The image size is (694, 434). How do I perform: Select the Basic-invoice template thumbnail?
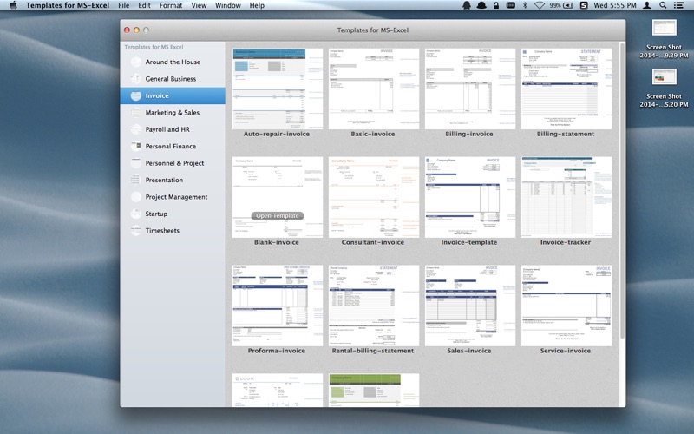pos(374,89)
